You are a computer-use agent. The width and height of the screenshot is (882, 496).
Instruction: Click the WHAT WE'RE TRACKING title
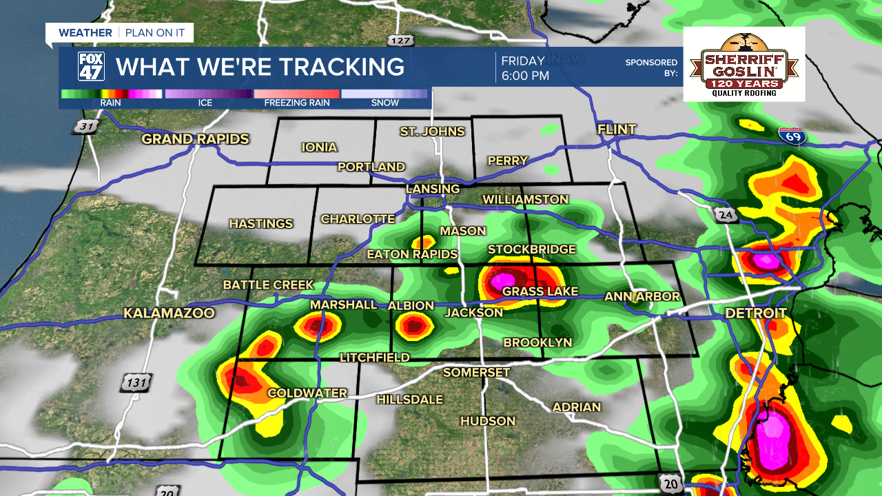click(260, 67)
